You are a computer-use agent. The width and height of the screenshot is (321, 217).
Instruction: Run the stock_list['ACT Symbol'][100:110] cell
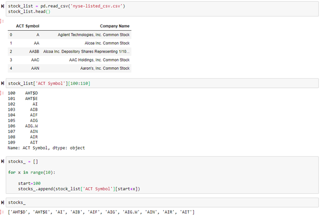[x=3, y=83]
